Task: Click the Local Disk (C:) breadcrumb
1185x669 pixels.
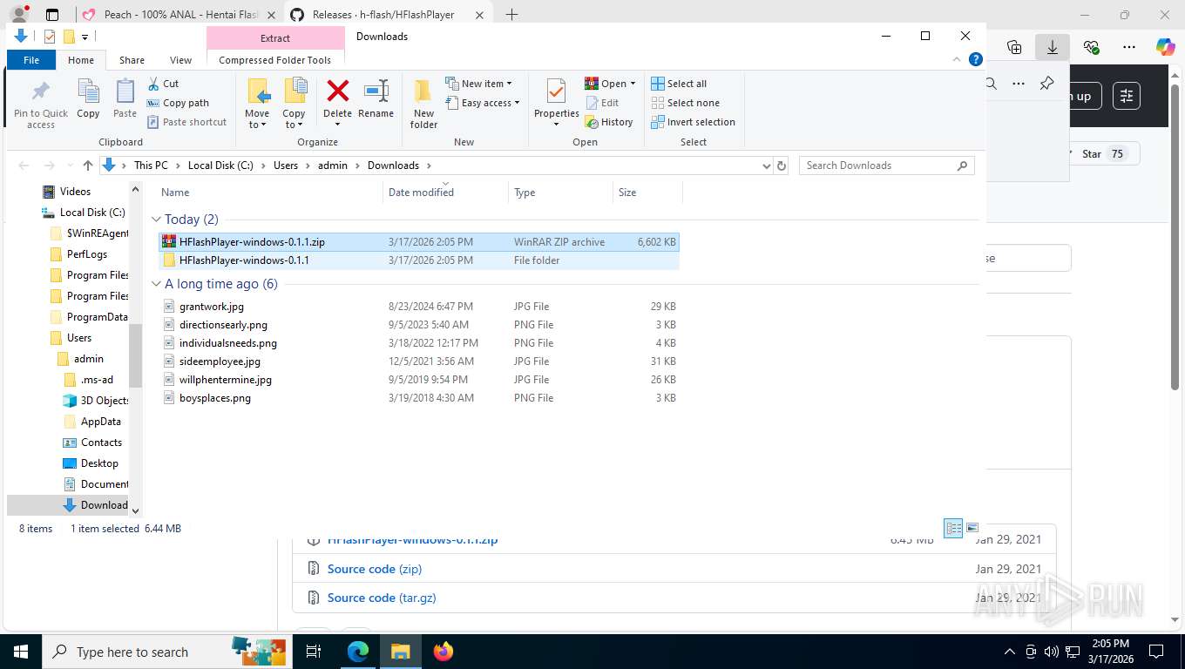Action: (x=220, y=166)
